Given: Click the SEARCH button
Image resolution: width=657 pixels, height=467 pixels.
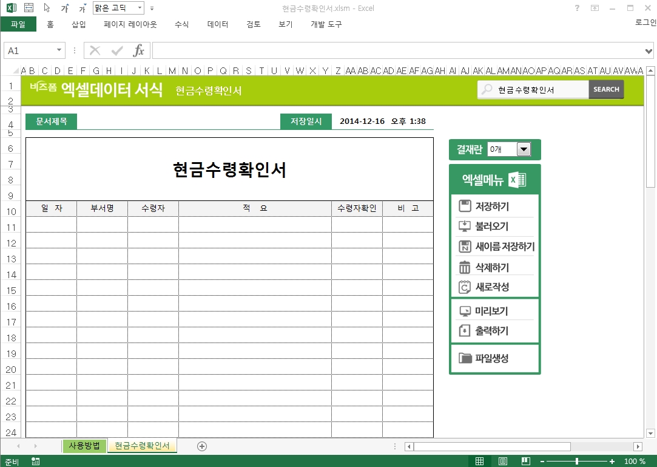Looking at the screenshot, I should [606, 89].
